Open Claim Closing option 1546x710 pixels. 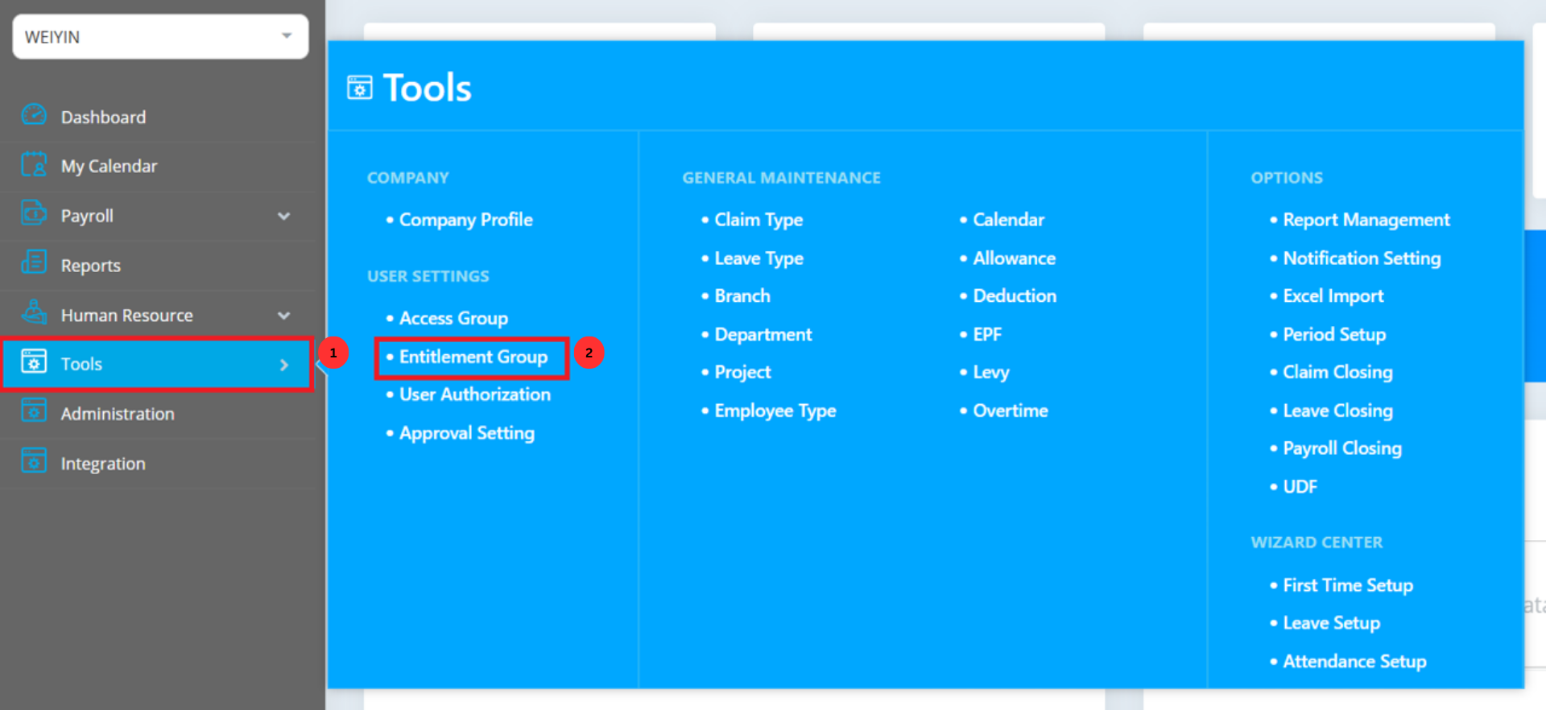click(1337, 372)
